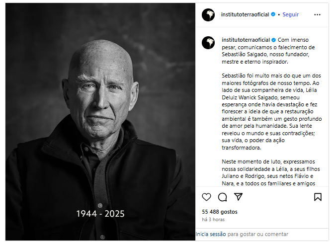Click the para gostar ou comentar text

click(258, 234)
